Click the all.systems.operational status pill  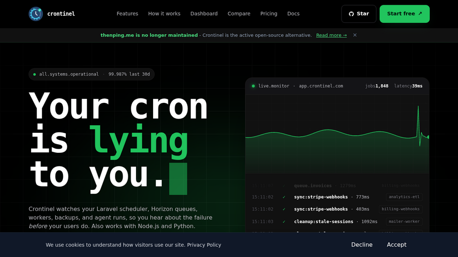tap(92, 74)
